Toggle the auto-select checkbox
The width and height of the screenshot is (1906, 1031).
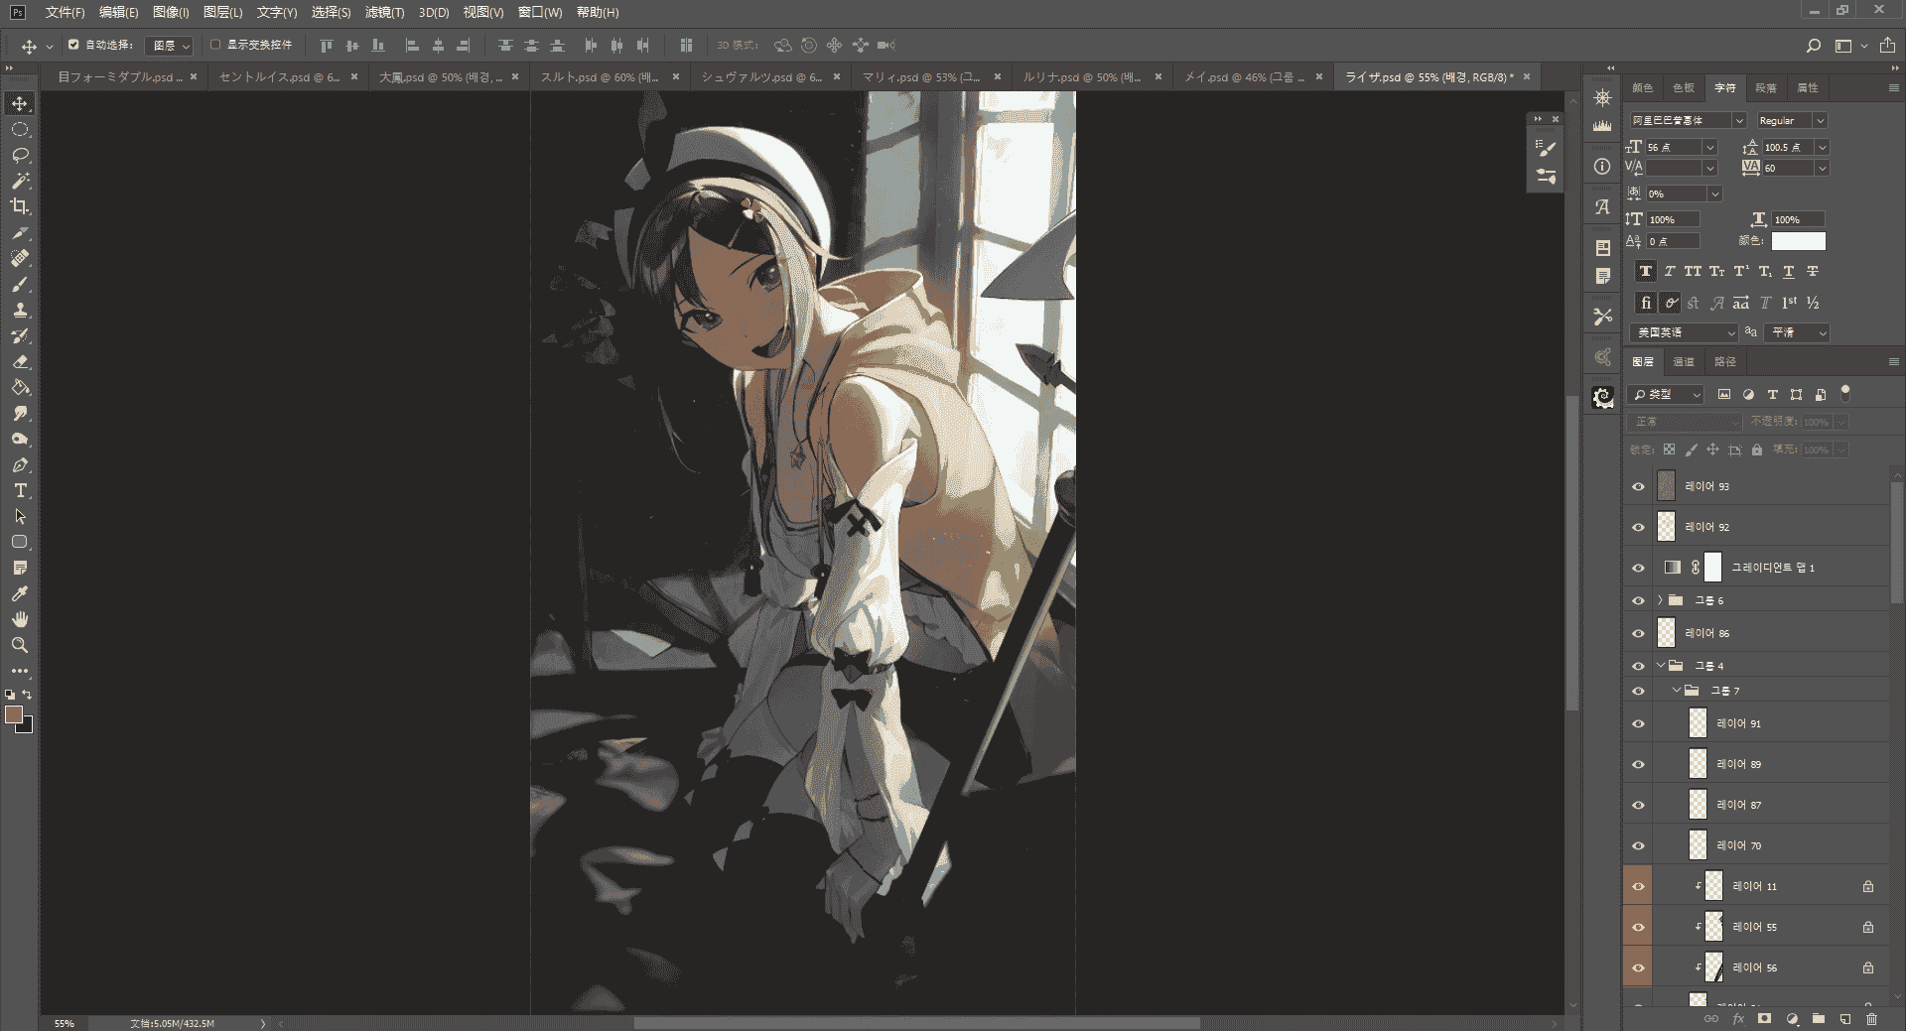click(x=73, y=45)
